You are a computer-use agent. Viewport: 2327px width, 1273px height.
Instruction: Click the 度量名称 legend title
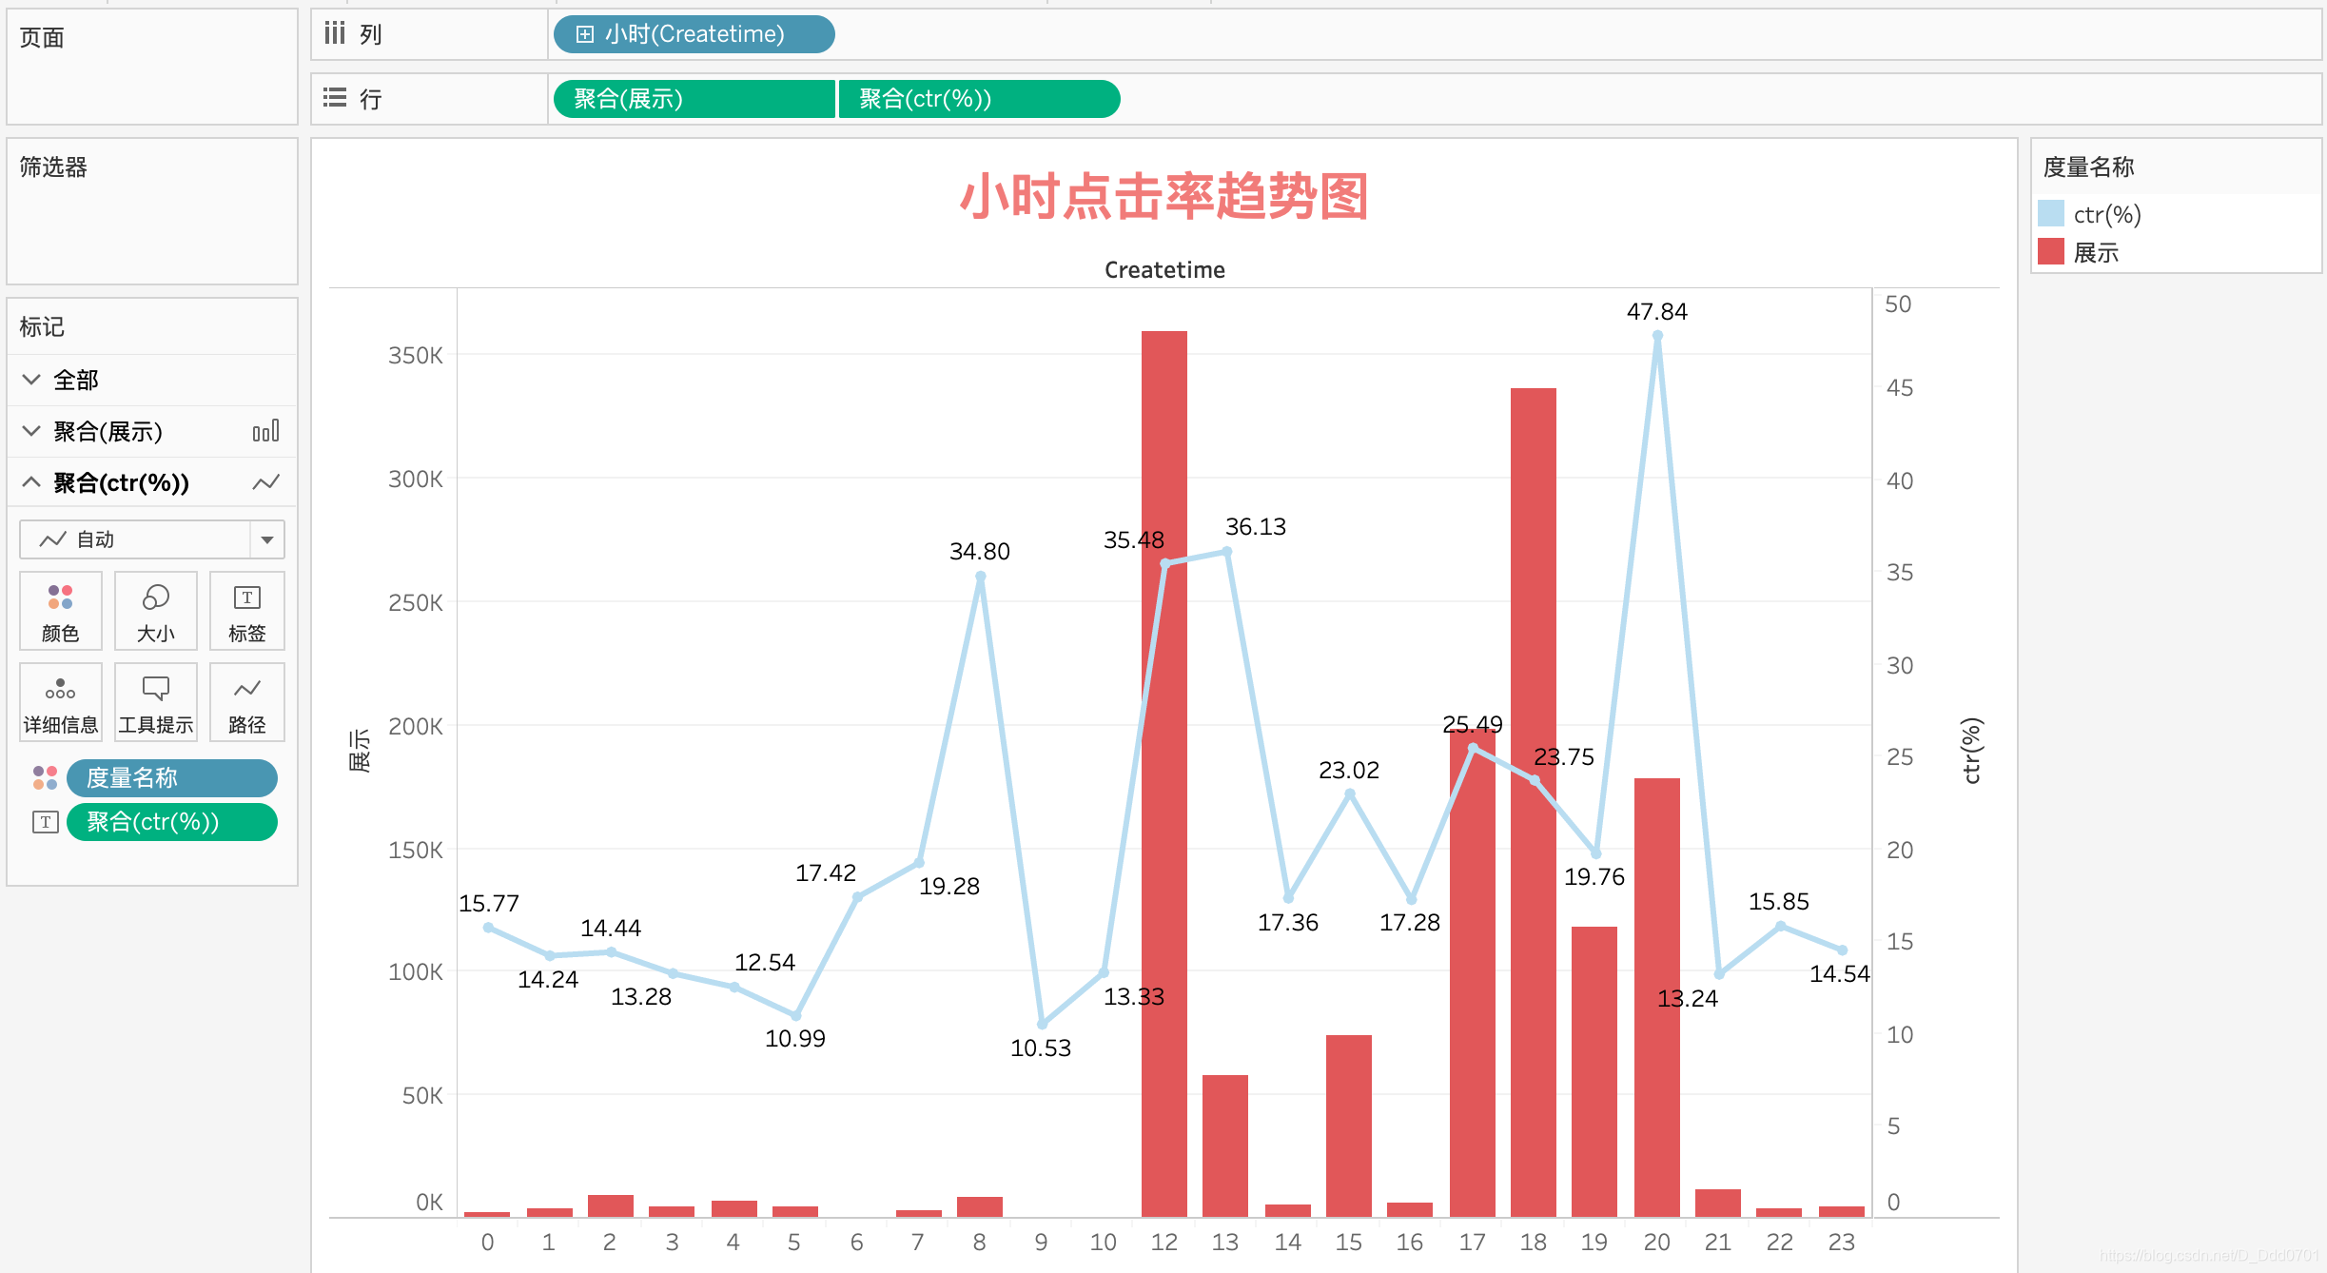2088,167
